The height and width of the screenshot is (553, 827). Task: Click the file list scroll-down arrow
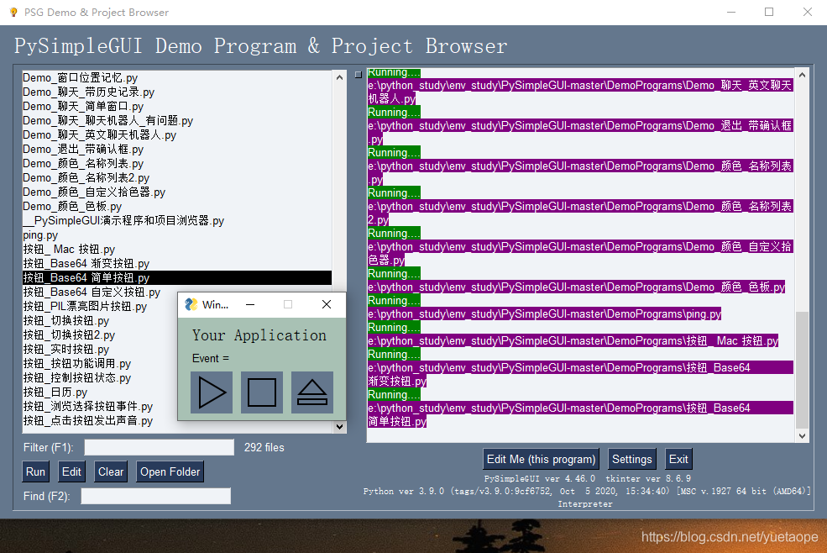340,427
